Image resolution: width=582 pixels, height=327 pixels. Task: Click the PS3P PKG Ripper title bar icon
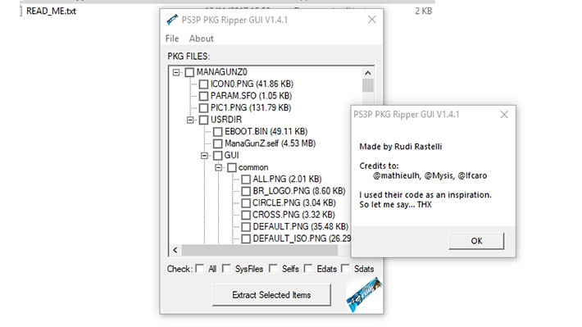coord(172,20)
